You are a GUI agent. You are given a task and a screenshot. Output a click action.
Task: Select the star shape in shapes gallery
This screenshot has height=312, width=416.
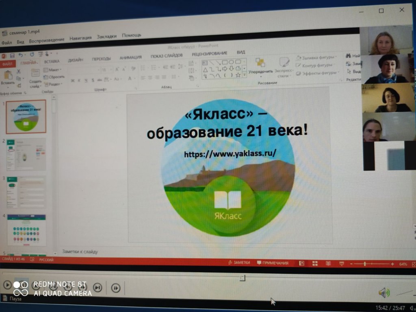coord(238,75)
